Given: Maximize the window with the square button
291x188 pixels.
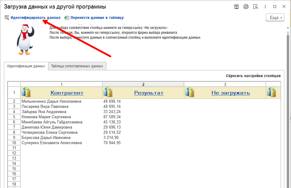Looking at the screenshot, I should [275, 6].
